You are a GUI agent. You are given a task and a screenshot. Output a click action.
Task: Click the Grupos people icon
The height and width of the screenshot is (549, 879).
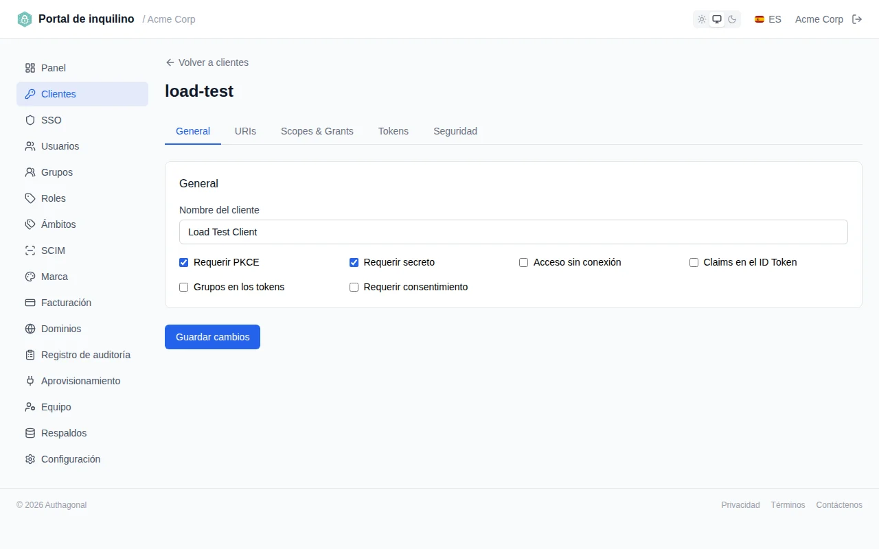point(30,172)
